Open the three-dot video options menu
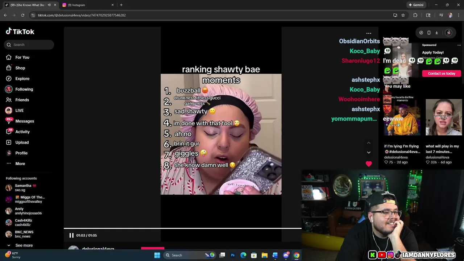464x261 pixels. pyautogui.click(x=369, y=33)
